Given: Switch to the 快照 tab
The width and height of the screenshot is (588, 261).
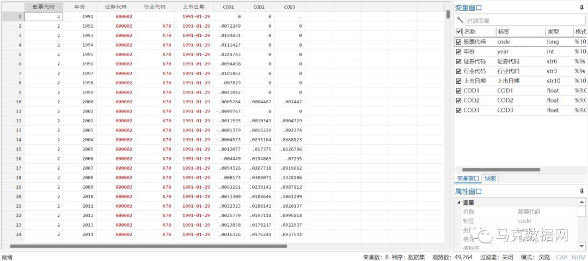Looking at the screenshot, I should (x=490, y=178).
